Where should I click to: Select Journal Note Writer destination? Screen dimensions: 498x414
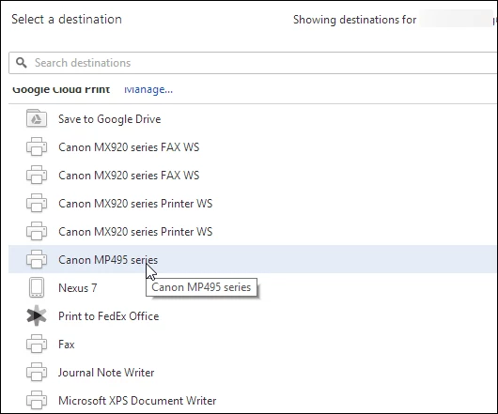click(x=106, y=373)
